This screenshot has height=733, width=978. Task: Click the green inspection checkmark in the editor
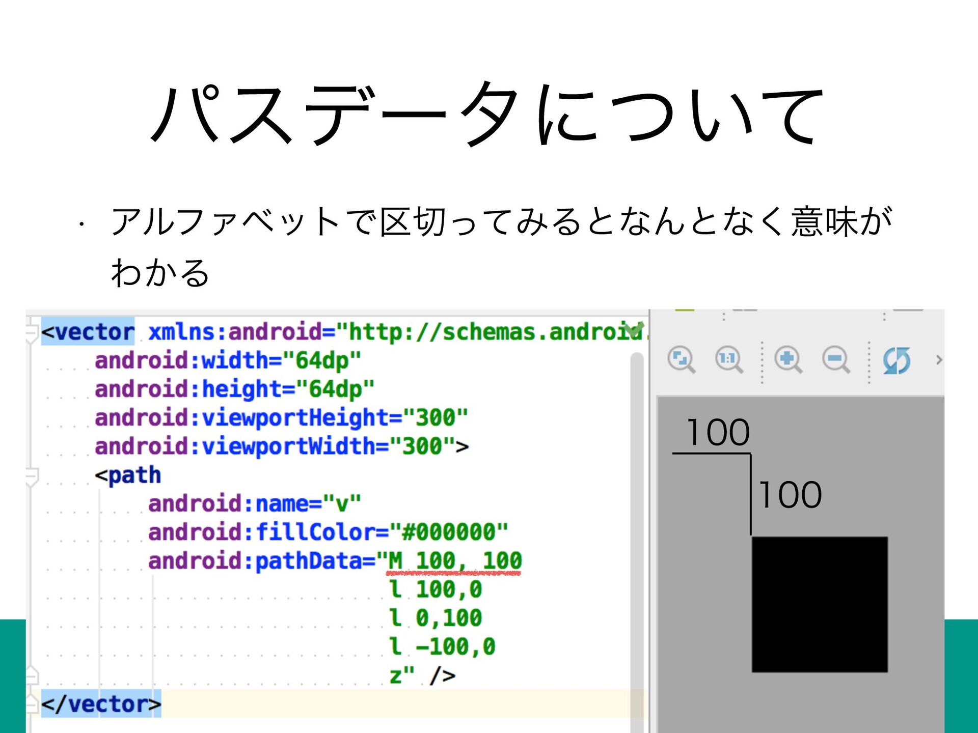[x=634, y=328]
